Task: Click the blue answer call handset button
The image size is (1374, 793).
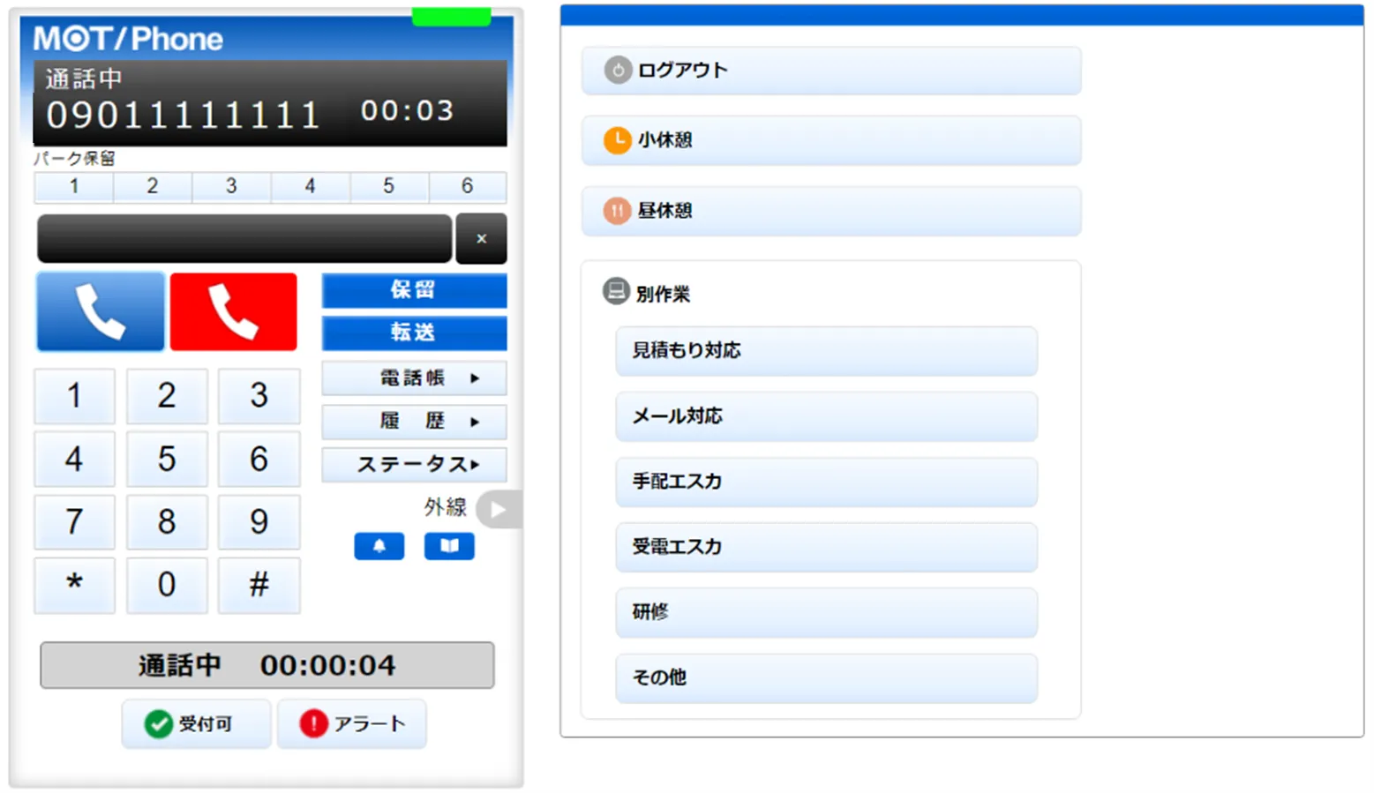Action: (101, 311)
